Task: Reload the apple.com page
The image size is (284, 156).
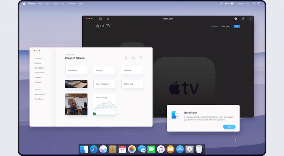Action: [108, 19]
